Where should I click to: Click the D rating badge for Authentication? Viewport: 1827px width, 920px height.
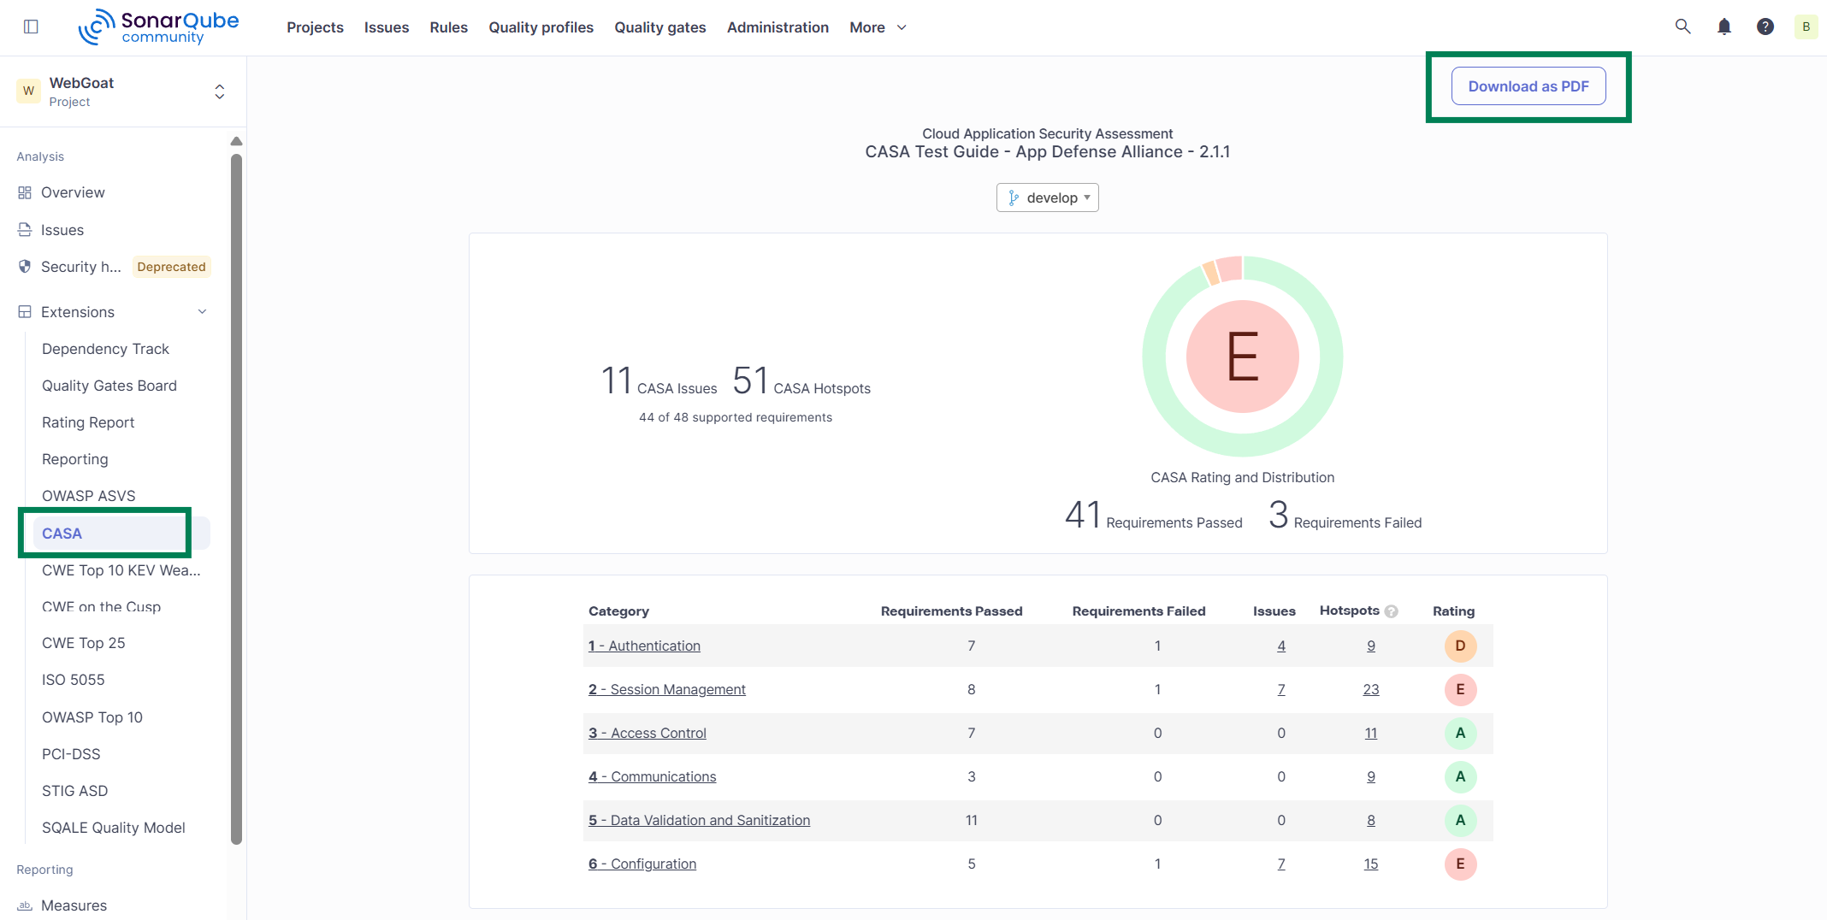1460,646
